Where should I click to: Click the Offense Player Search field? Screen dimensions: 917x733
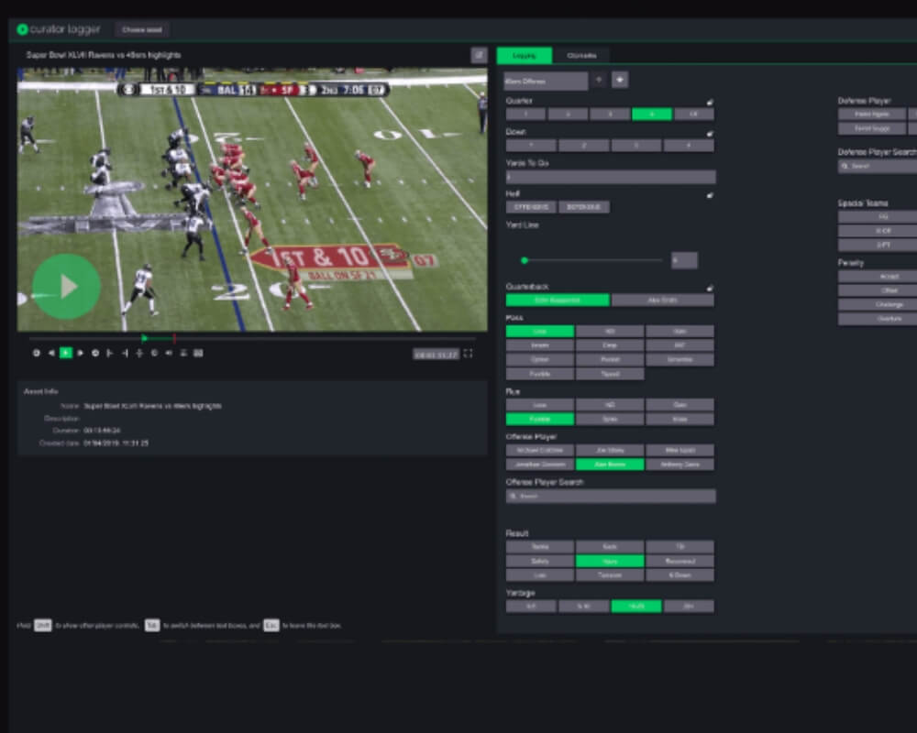[x=611, y=497]
